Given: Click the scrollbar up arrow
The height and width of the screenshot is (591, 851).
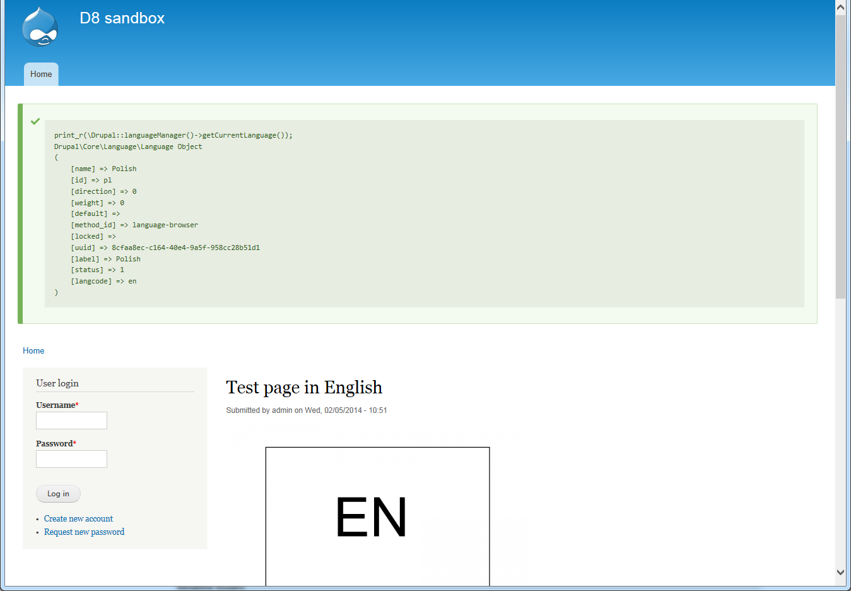Looking at the screenshot, I should (841, 6).
